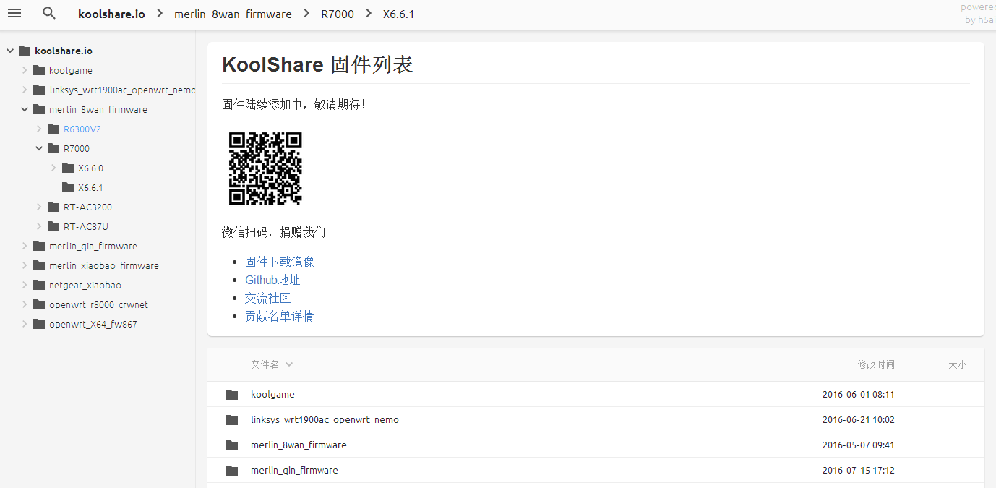Screen dimensions: 996x488
Task: Click the folder icon beside merlin_qin_firmware row
Action: (x=38, y=246)
